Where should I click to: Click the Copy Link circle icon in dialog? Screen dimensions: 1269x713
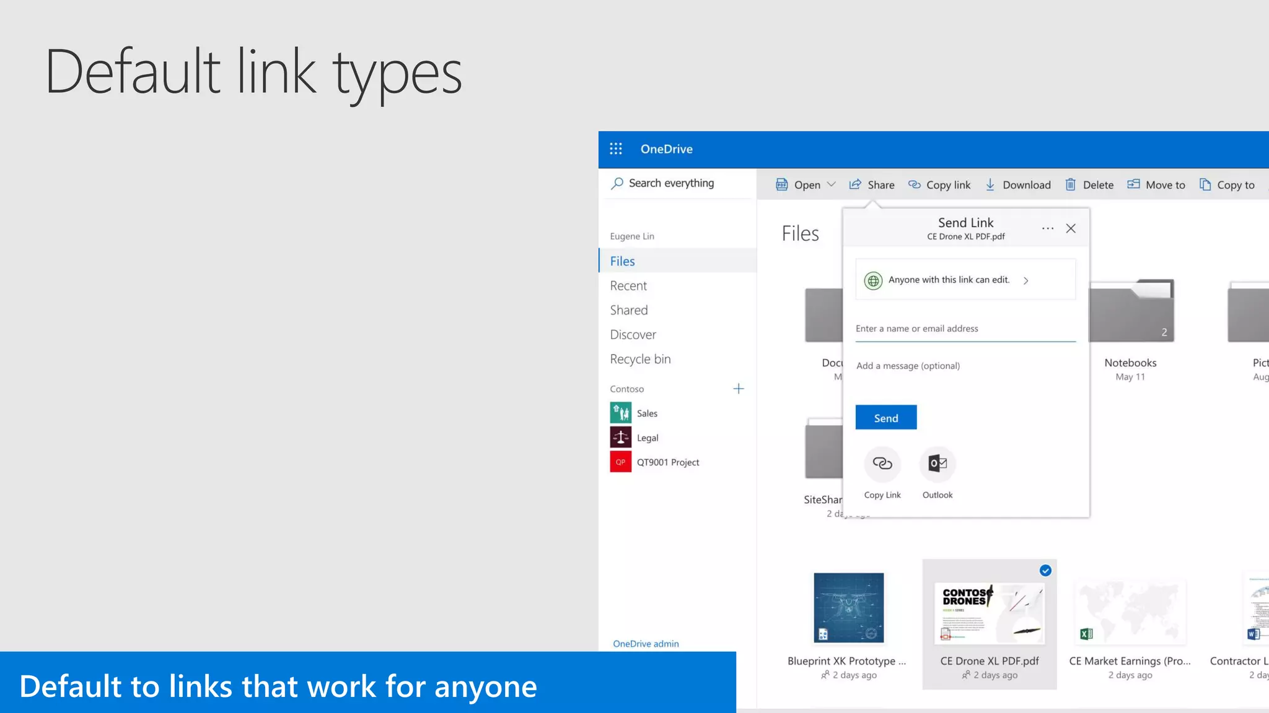[882, 464]
